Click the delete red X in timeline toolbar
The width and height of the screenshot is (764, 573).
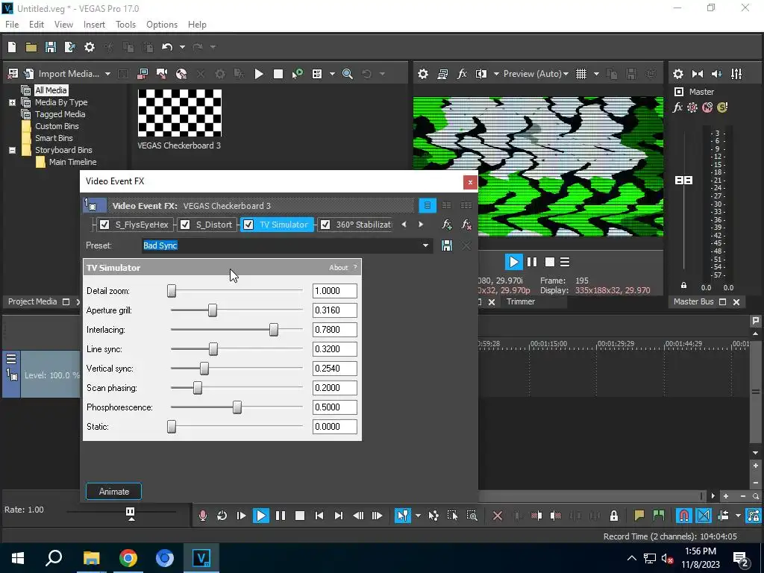tap(498, 516)
